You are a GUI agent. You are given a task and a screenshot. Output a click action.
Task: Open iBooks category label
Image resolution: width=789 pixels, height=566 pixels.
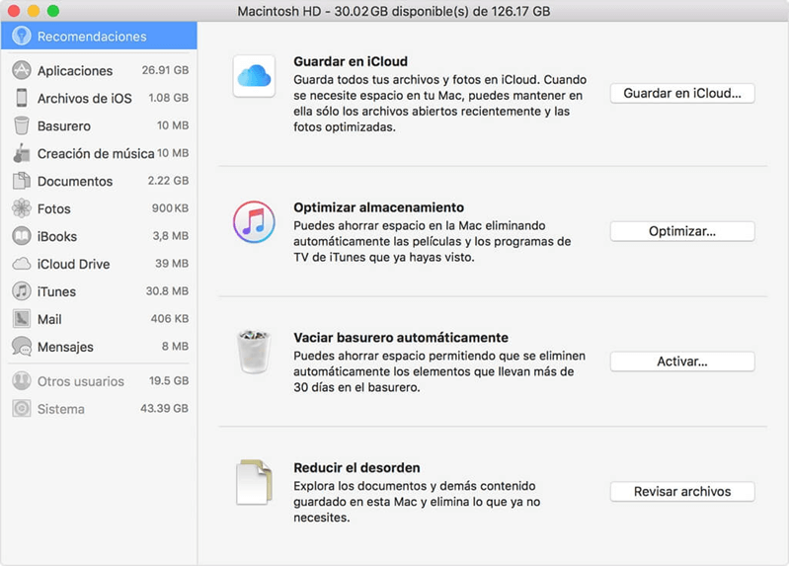(x=57, y=236)
